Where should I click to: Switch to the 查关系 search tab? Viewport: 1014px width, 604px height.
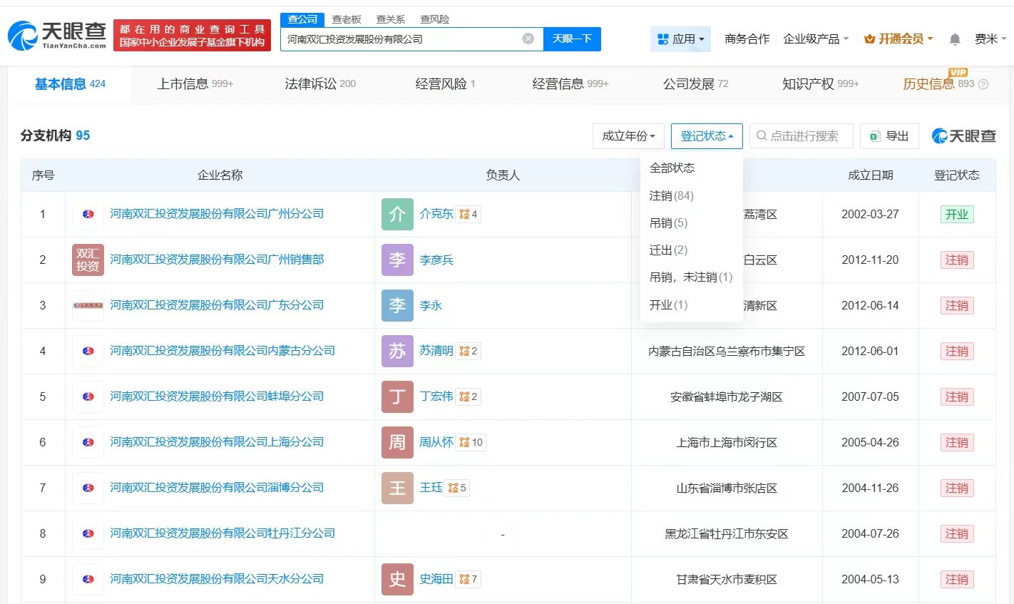pos(391,19)
